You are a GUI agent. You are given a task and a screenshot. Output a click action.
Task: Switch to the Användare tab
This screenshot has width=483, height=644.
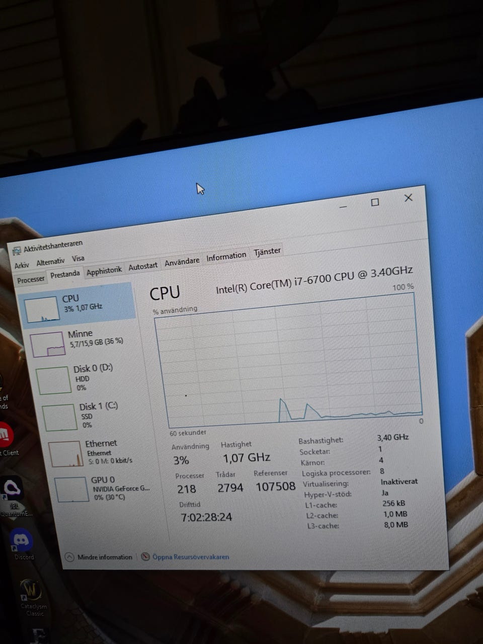tap(182, 261)
